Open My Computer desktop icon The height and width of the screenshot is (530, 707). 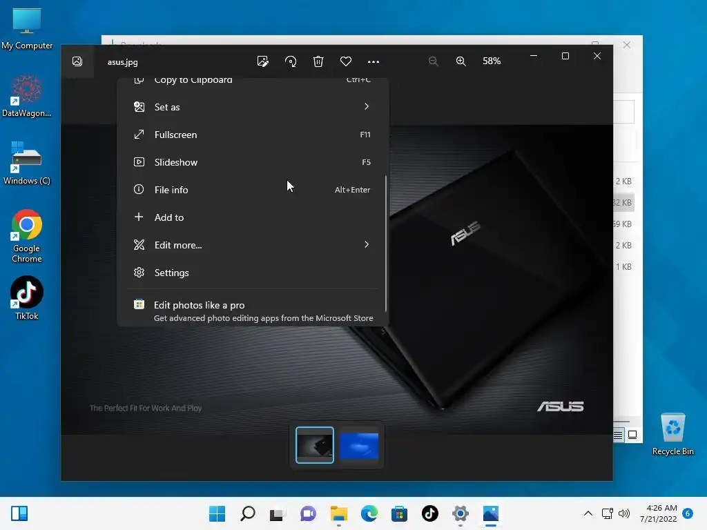point(27,28)
